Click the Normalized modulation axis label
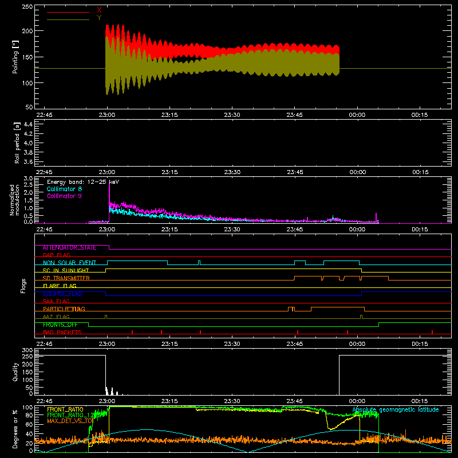This screenshot has width=458, height=458. tap(14, 200)
